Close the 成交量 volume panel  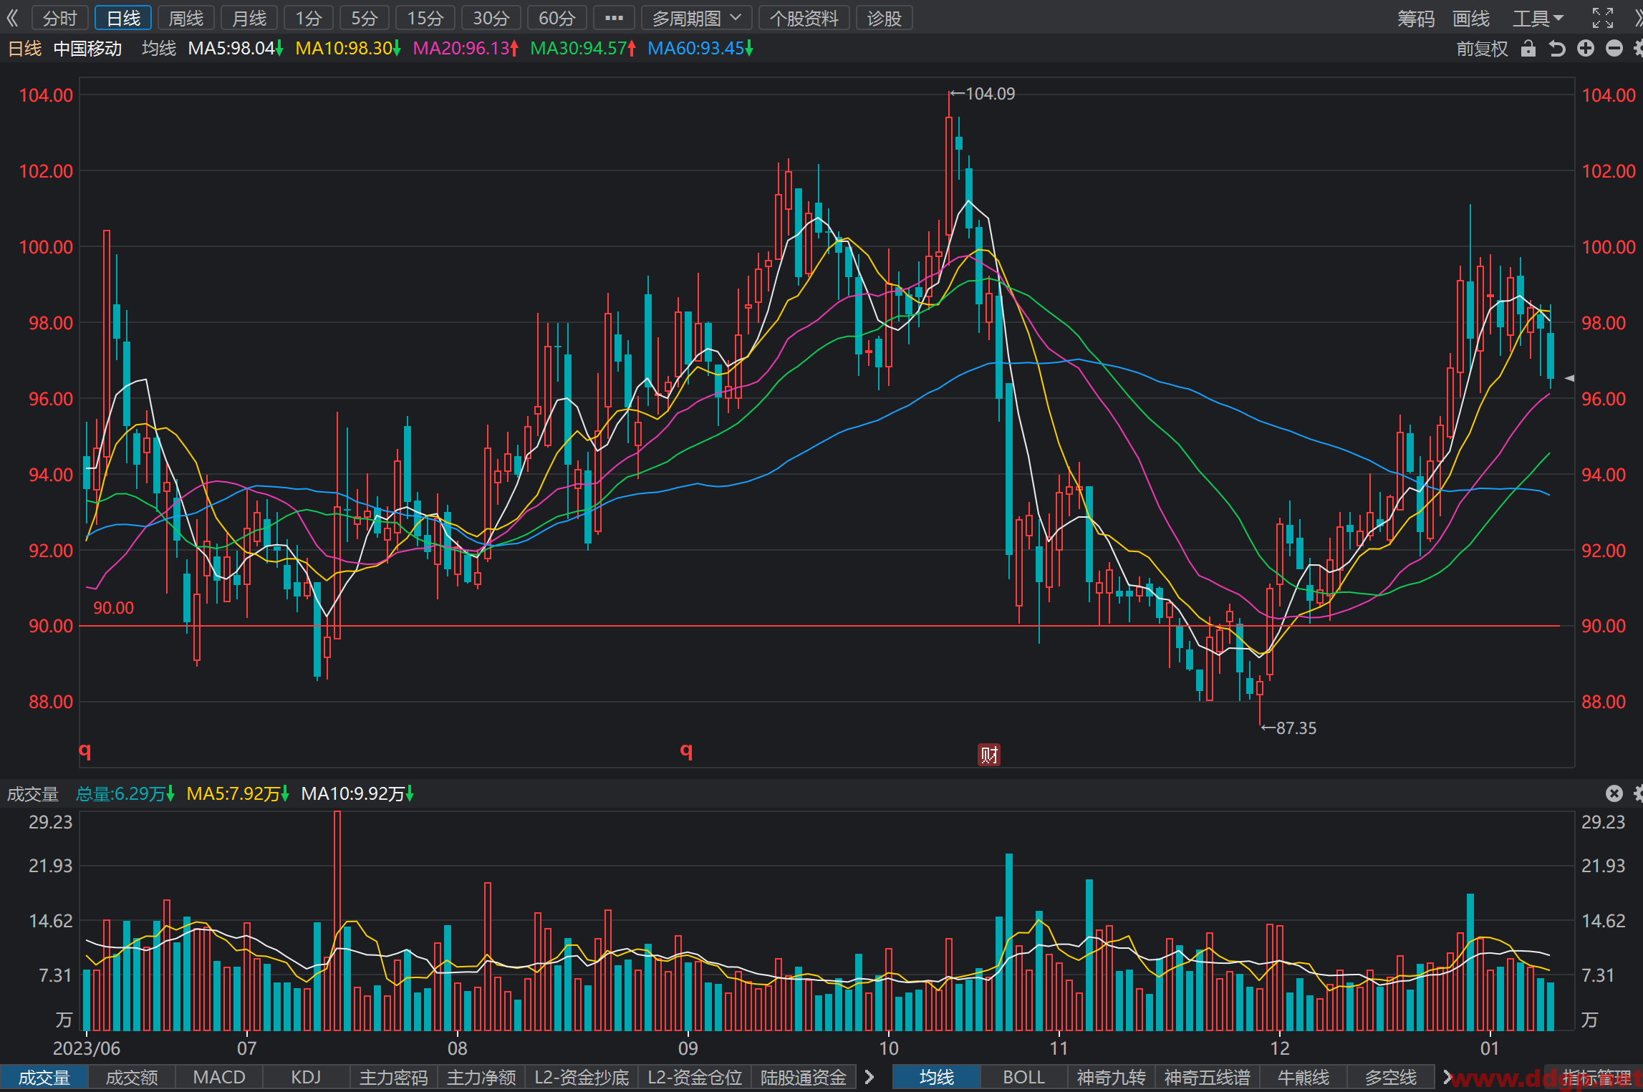tap(1614, 793)
